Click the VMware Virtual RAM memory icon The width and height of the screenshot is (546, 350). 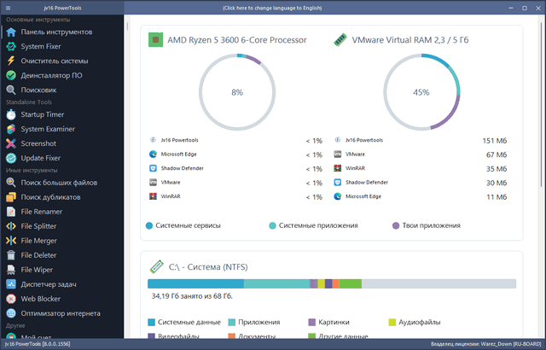(340, 40)
